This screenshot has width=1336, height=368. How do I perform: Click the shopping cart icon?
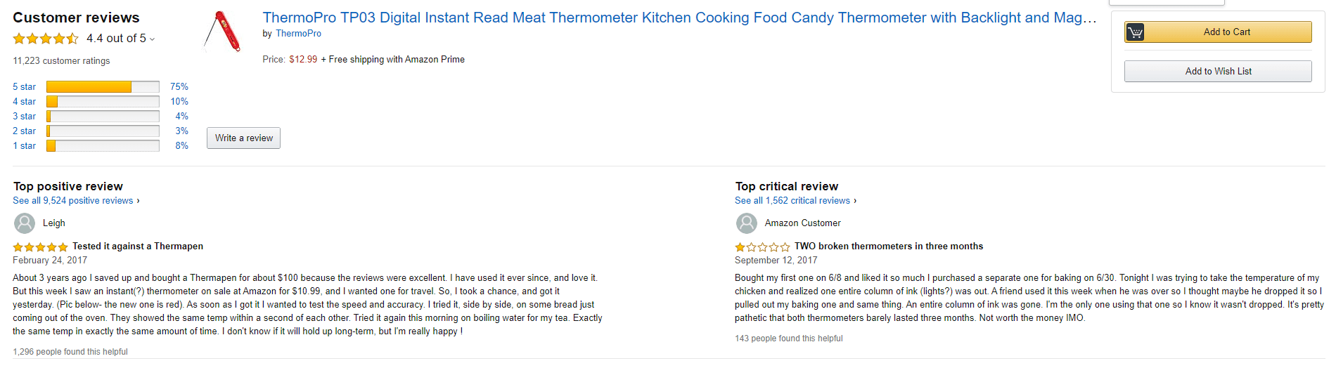[1135, 32]
